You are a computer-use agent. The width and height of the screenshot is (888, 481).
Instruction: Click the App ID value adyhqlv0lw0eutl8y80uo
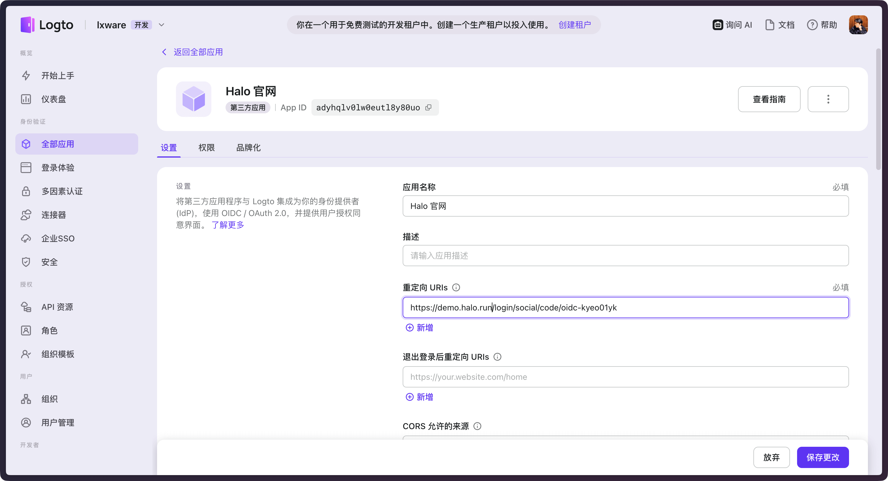[x=368, y=107]
